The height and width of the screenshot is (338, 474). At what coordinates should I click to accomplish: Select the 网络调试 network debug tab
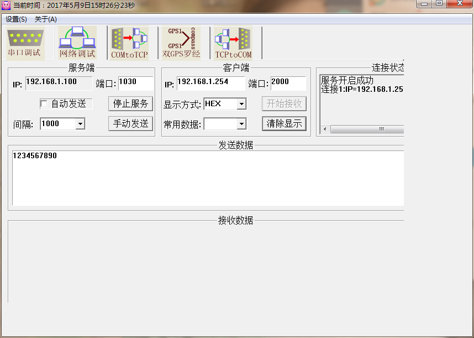(77, 43)
